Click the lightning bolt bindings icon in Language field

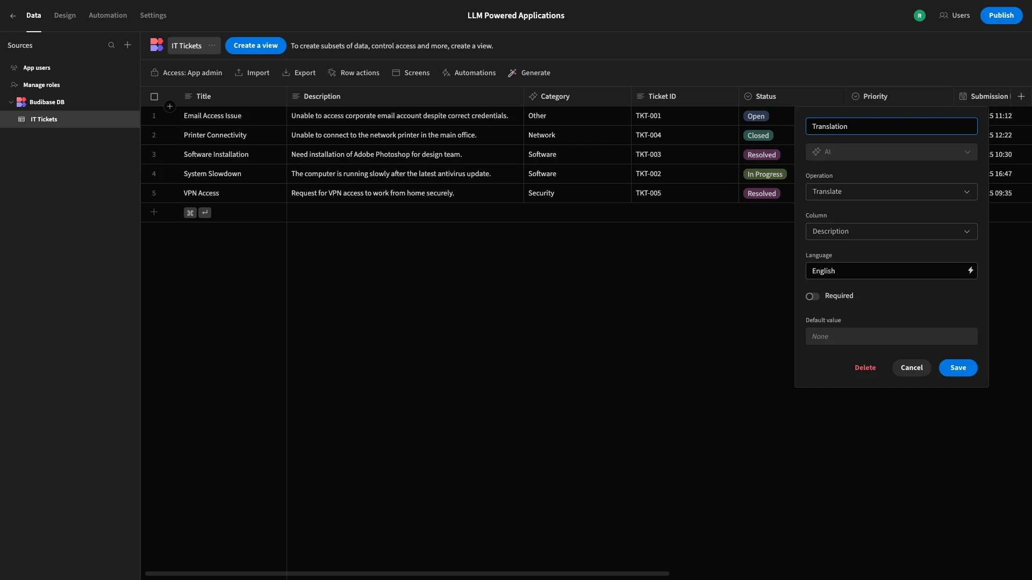pyautogui.click(x=970, y=271)
